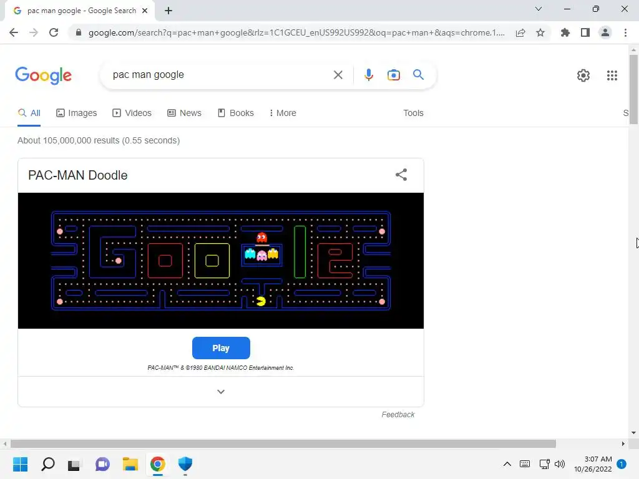
Task: Share the PAC-MAN Doodle
Action: click(401, 175)
